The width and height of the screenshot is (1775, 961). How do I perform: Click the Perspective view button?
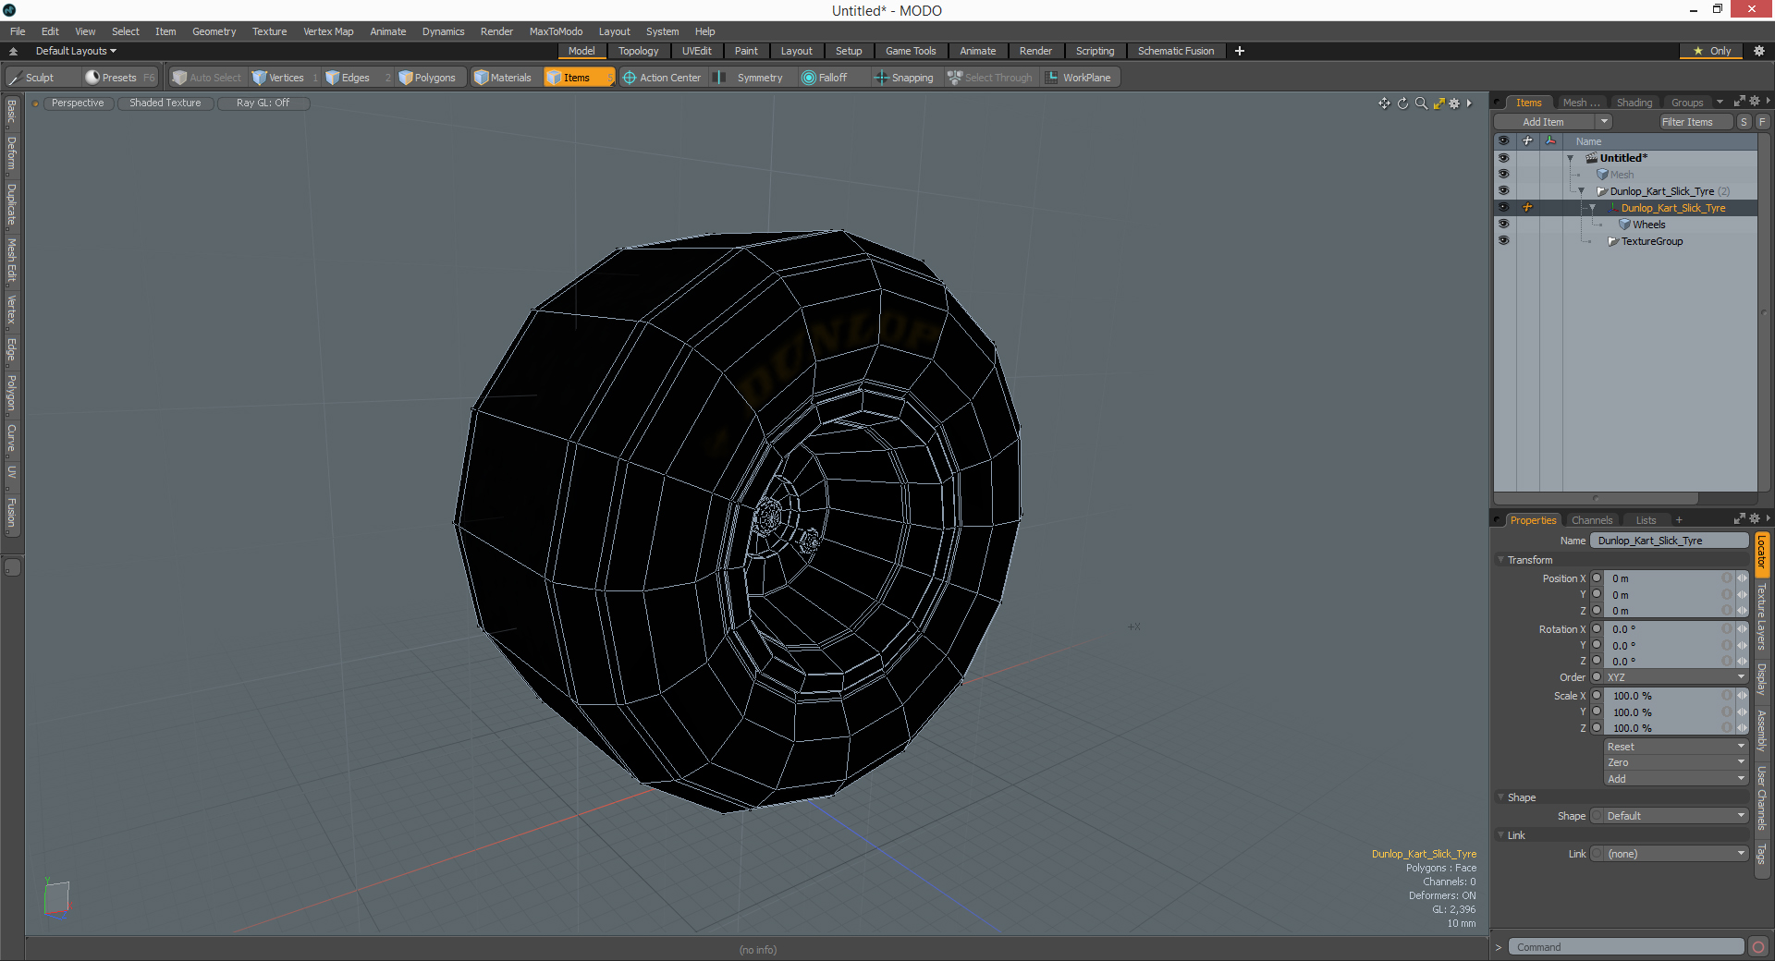point(78,103)
